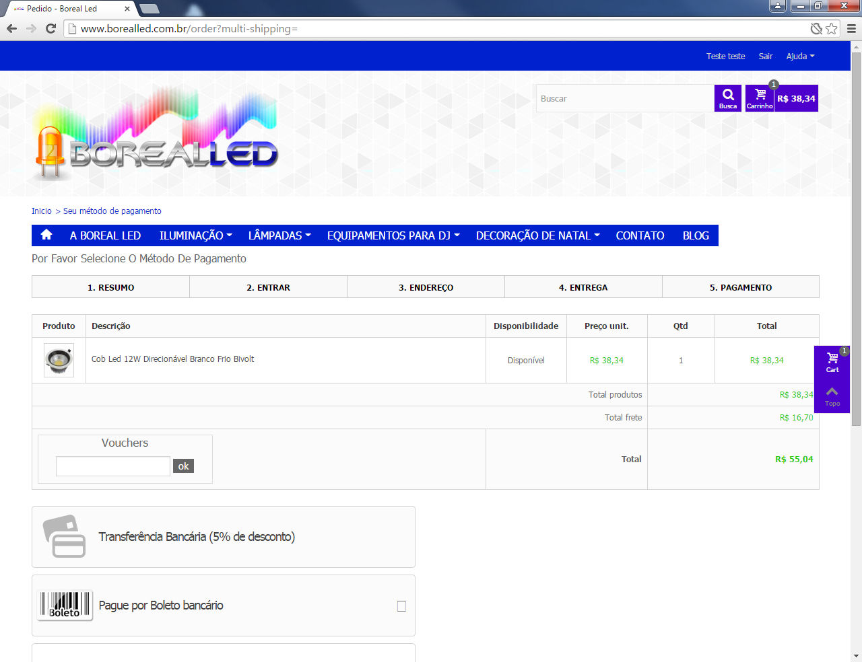This screenshot has height=662, width=862.
Task: Click the Cob Led product thumbnail
Action: point(59,360)
